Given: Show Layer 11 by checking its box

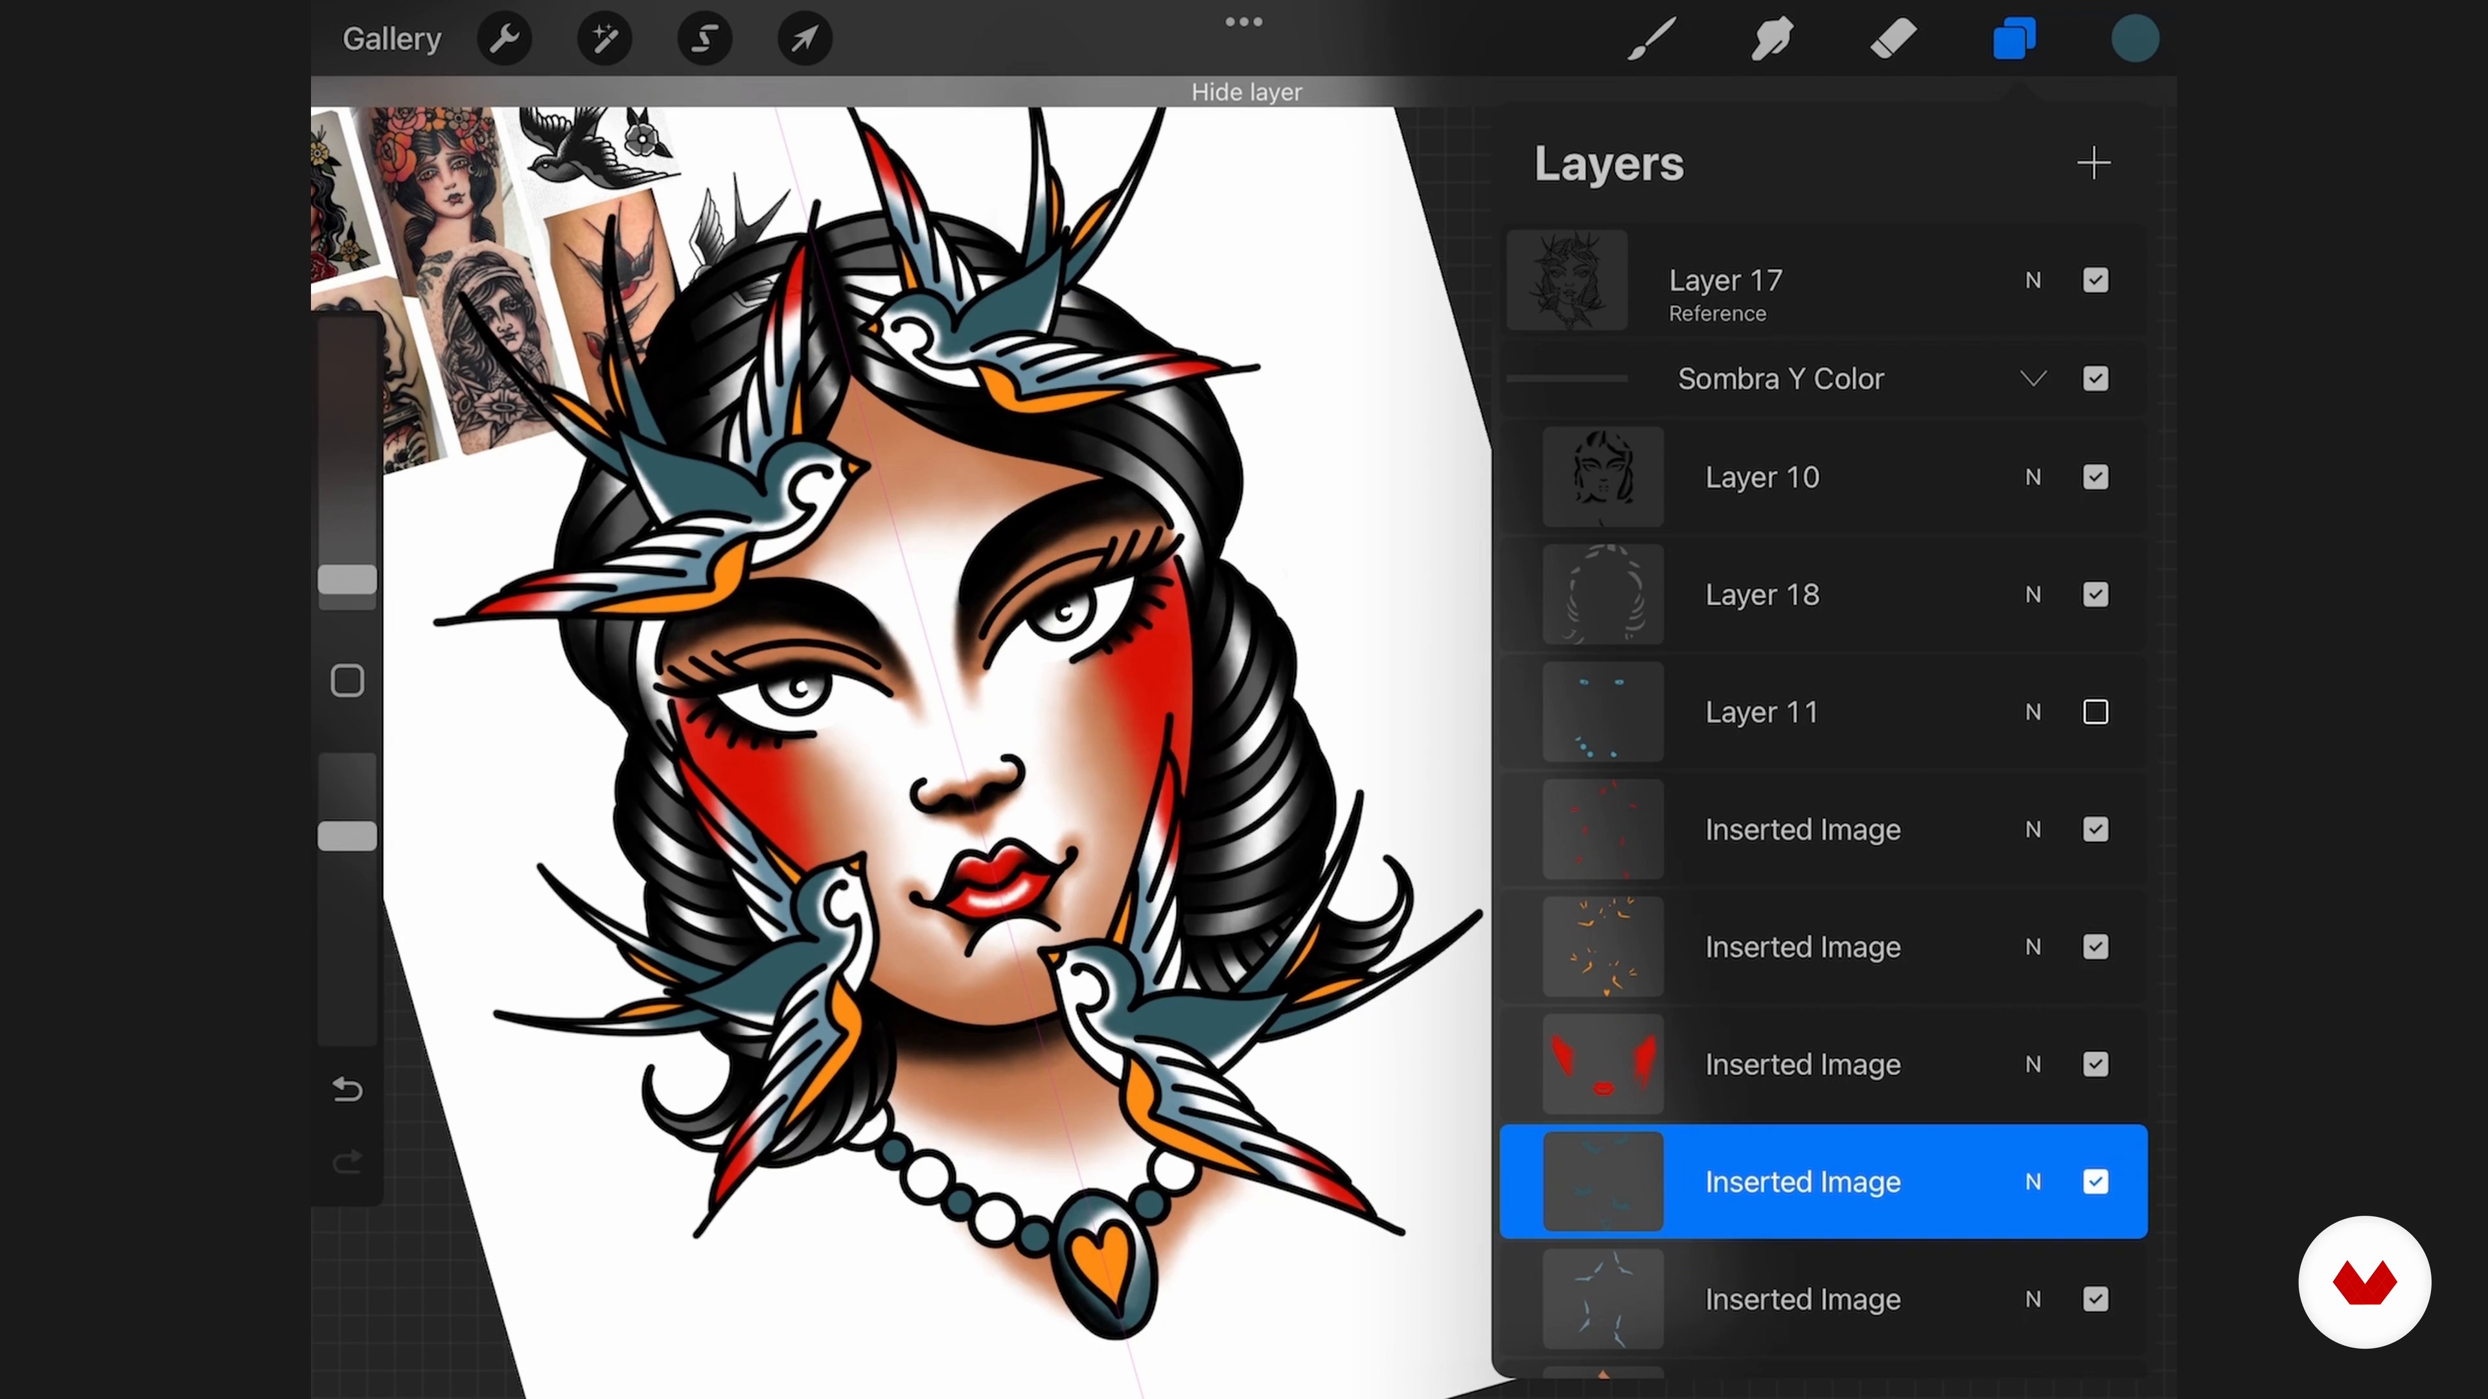Looking at the screenshot, I should tap(2096, 712).
